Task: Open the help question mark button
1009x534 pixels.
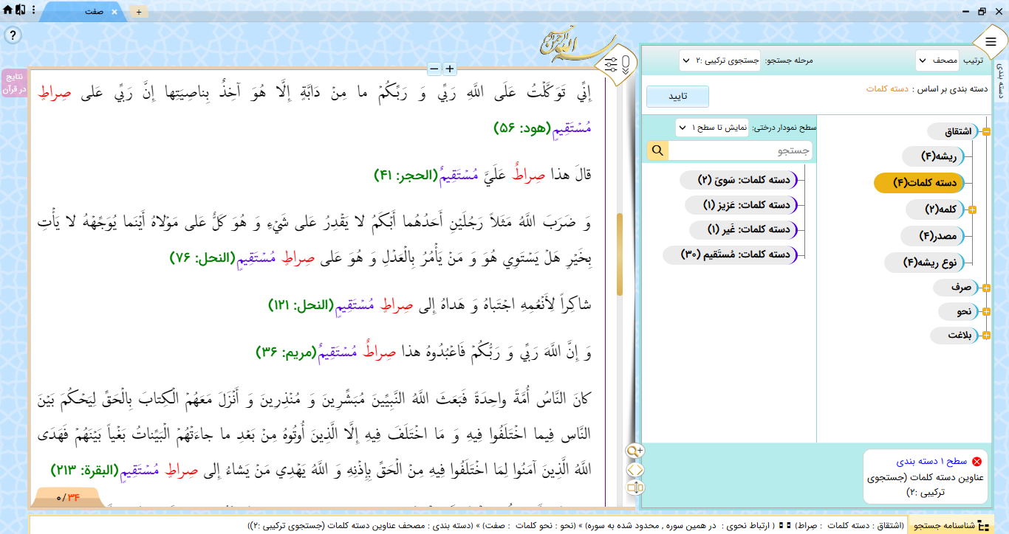Action: click(x=13, y=35)
